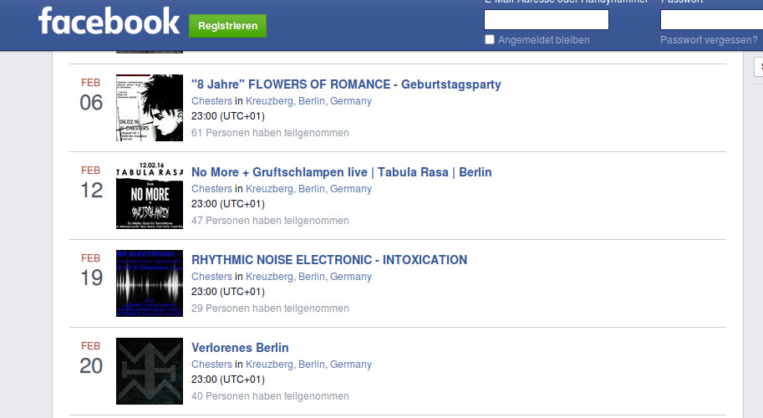Viewport: 763px width, 418px height.
Task: Click Chesters venue link in Feb 06 event
Action: 211,101
